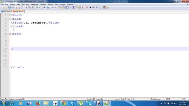Screen dimensions: 189x106
Task: Switch to the inactive first document tab
Action: [x=6, y=11]
